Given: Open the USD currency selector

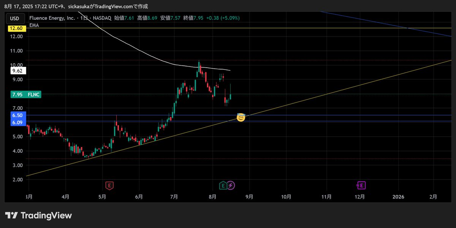Looking at the screenshot, I should 14,18.
